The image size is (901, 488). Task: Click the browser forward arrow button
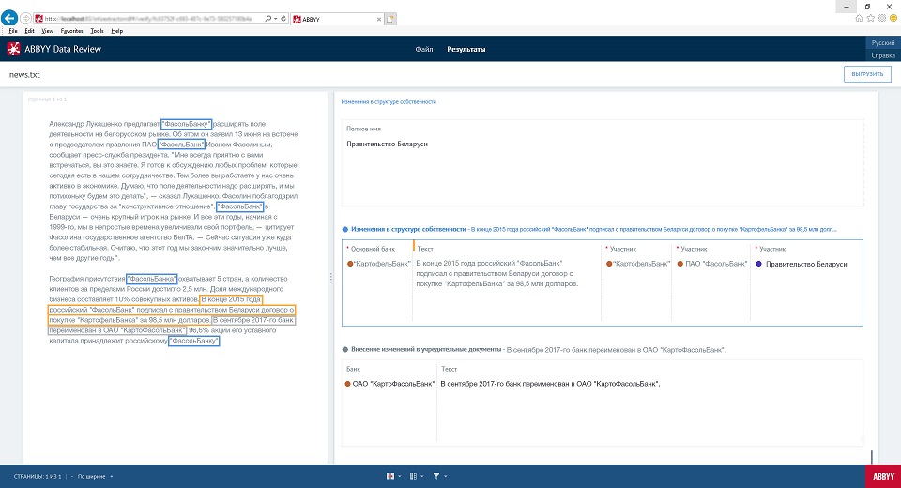26,19
